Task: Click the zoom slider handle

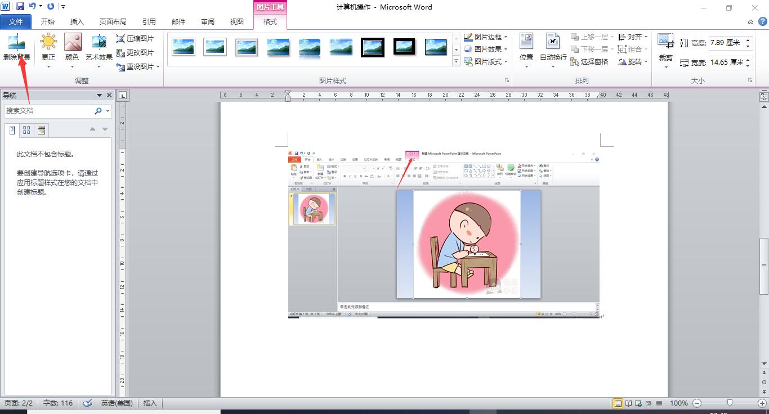Action: click(730, 403)
